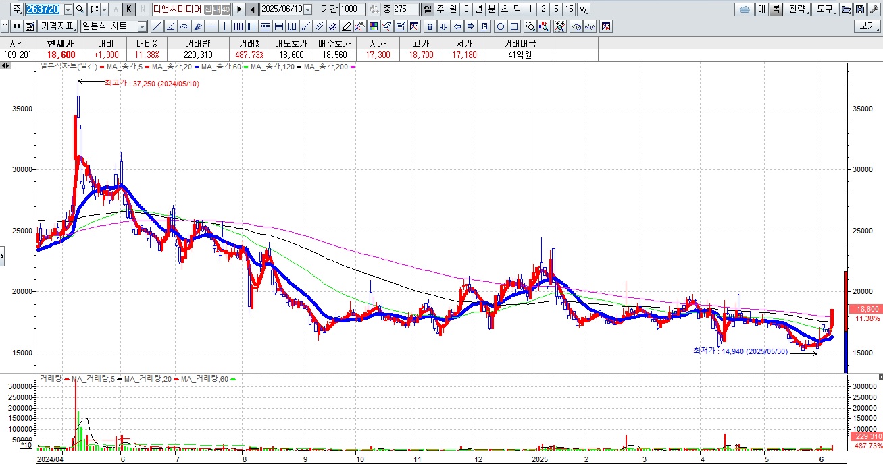Choose the 15 interval button
The width and height of the screenshot is (883, 464).
pos(569,9)
